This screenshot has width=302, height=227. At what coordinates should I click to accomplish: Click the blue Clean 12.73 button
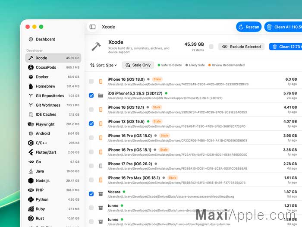click(x=286, y=47)
